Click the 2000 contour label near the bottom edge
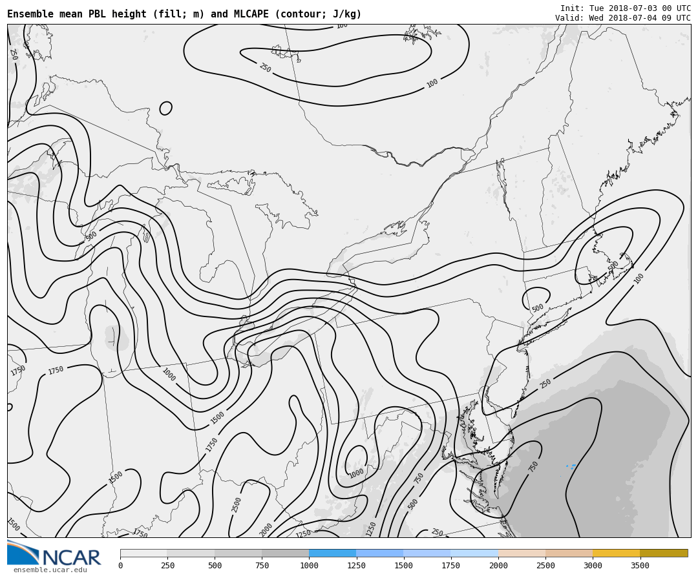The height and width of the screenshot is (578, 698). [x=266, y=530]
